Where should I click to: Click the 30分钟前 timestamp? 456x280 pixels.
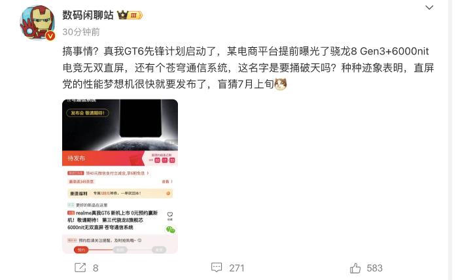tap(81, 31)
